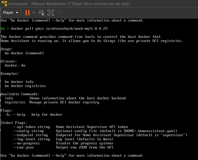Click the greyed-out Unity mode icon
198x160 pixels.
point(60,13)
